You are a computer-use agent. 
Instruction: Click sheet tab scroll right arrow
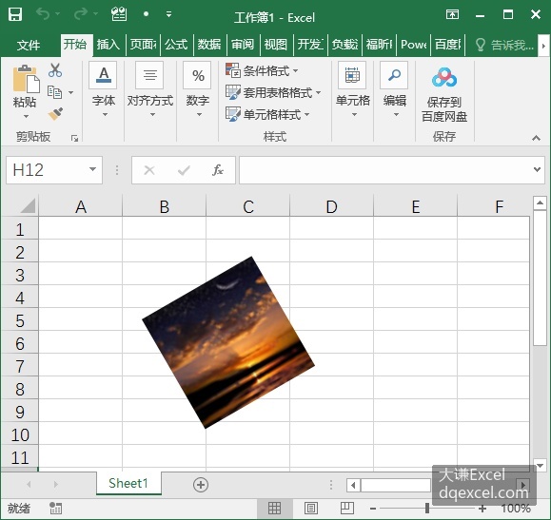(x=55, y=485)
